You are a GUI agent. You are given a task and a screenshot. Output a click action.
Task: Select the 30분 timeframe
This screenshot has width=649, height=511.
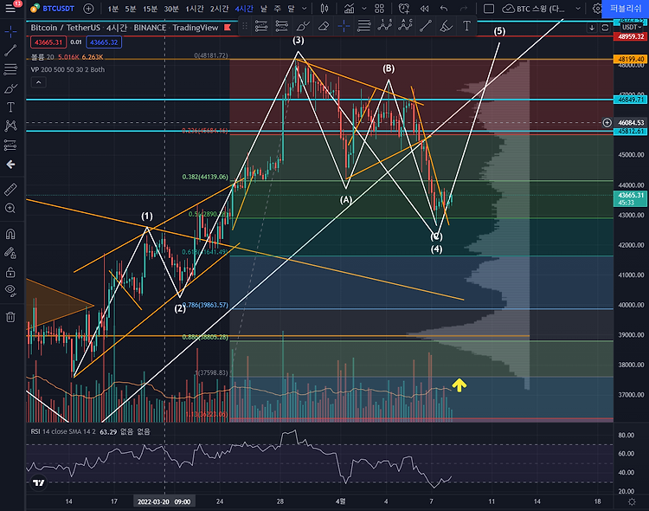[171, 9]
